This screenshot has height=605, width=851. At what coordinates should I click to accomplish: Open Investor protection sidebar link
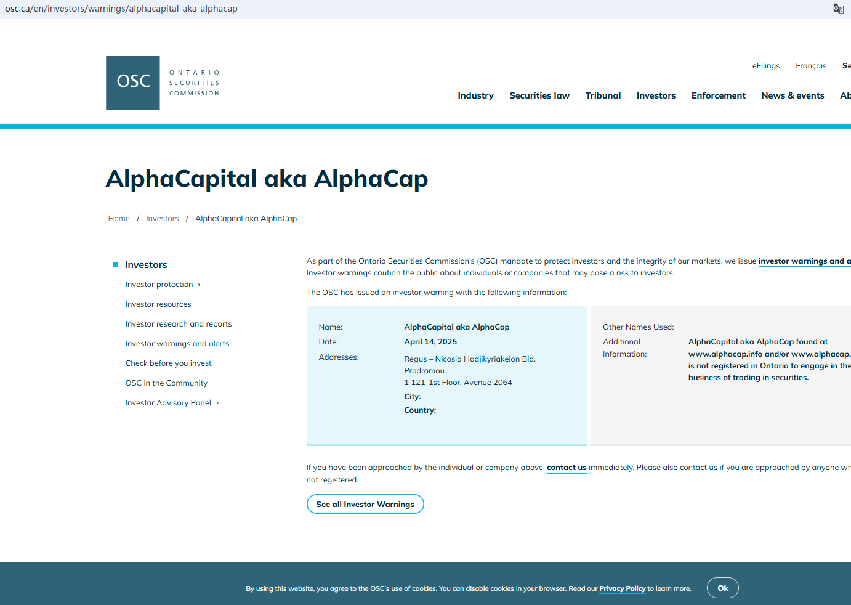[x=159, y=285]
